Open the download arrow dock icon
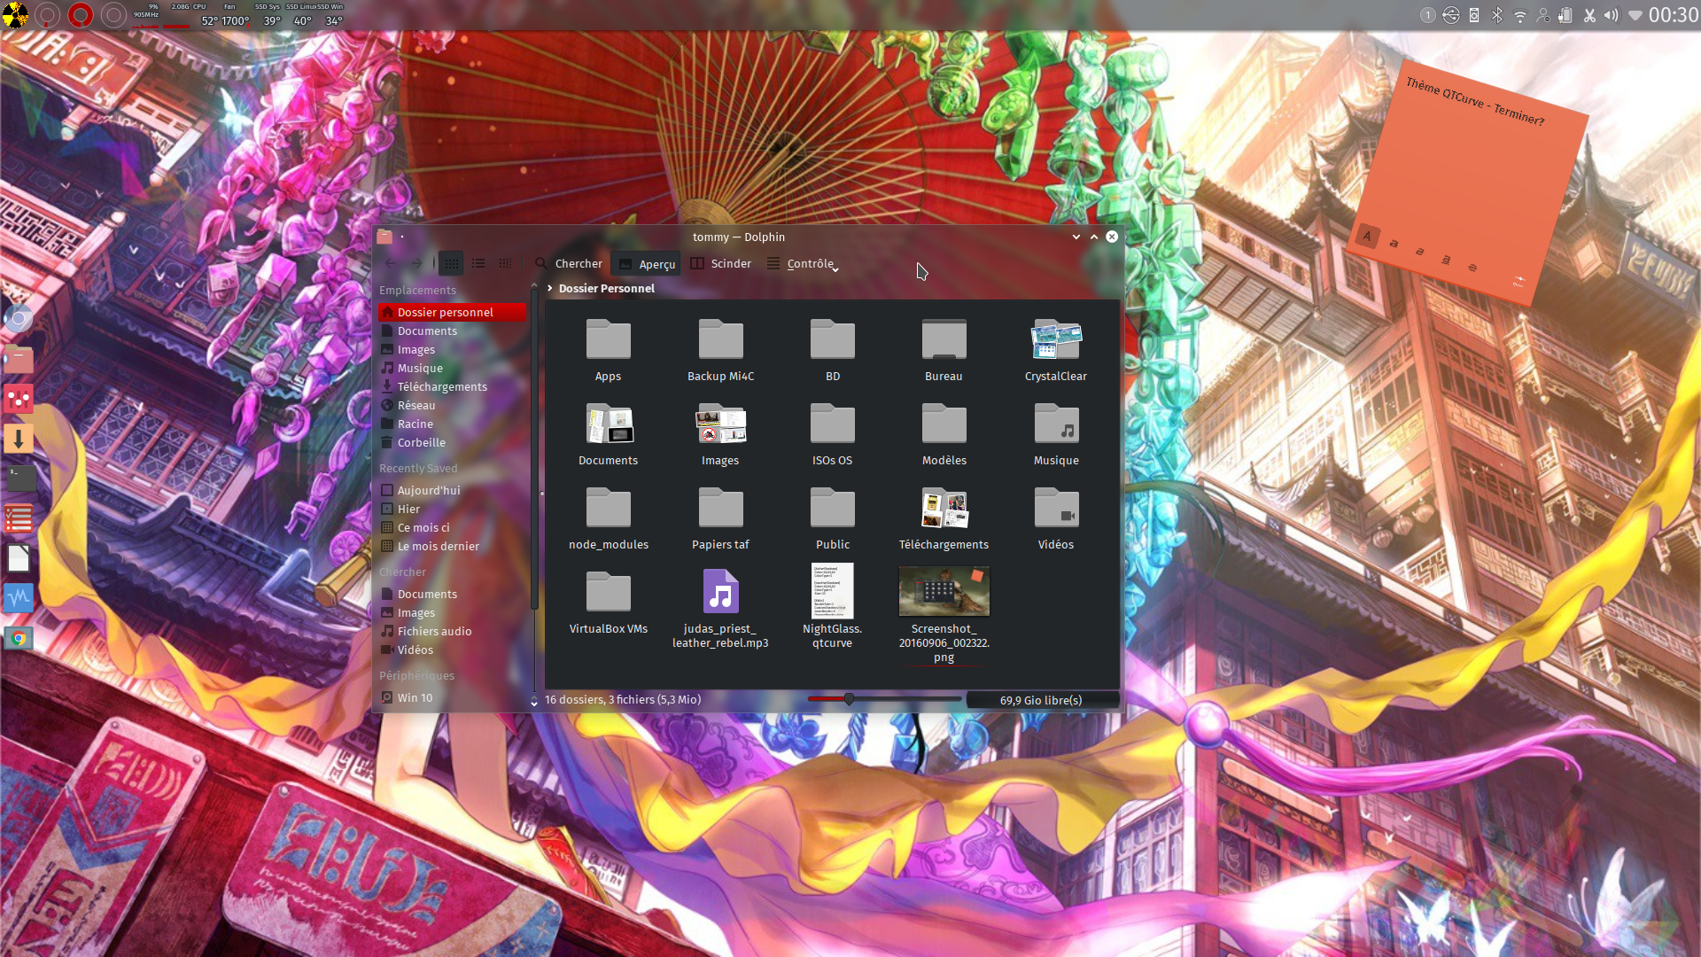Image resolution: width=1701 pixels, height=957 pixels. (19, 439)
